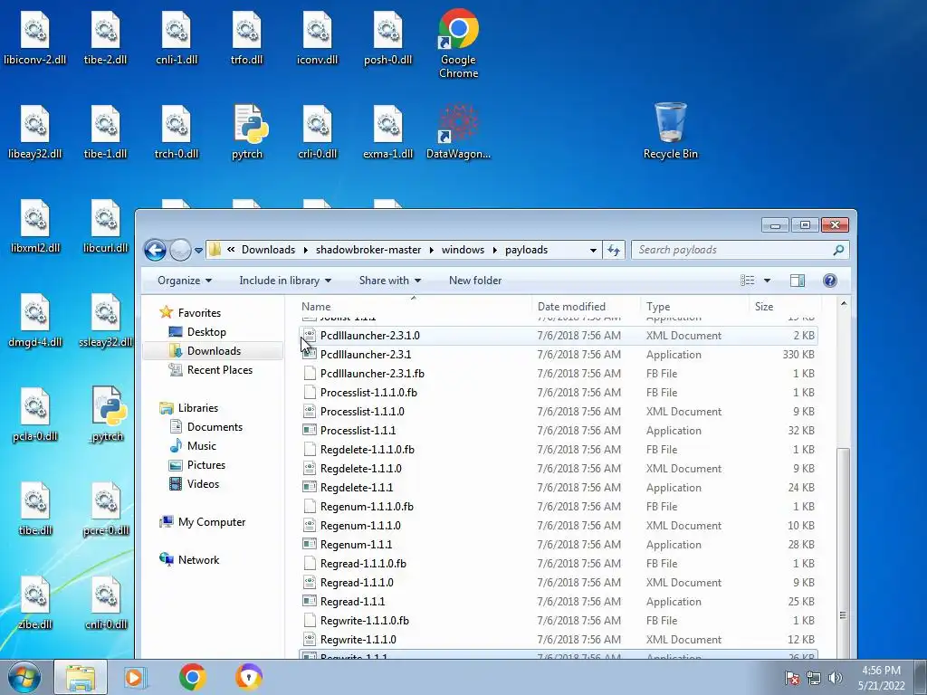Click the volume speaker tray icon
Image resolution: width=927 pixels, height=695 pixels.
pyautogui.click(x=836, y=678)
